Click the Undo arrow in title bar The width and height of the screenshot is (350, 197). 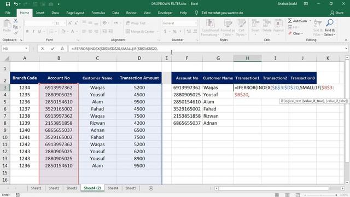(16, 4)
